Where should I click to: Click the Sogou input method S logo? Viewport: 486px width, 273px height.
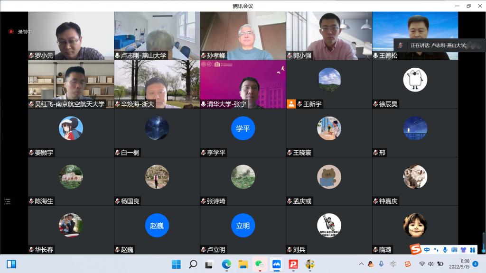point(416,249)
